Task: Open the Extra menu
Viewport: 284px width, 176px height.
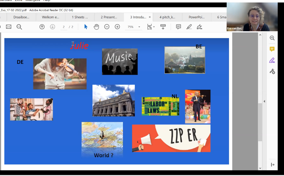Action: [19, 1]
